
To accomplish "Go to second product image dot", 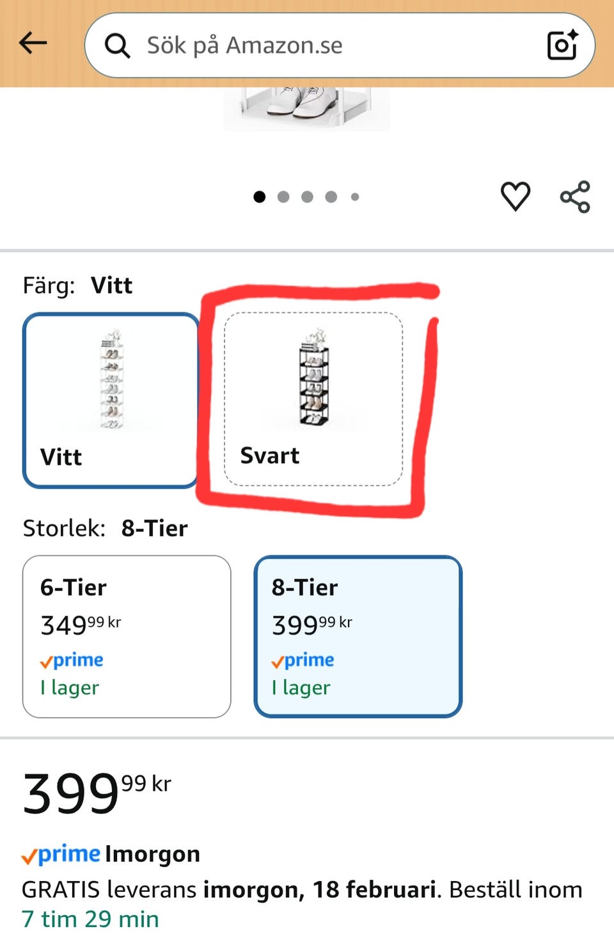I will click(283, 197).
